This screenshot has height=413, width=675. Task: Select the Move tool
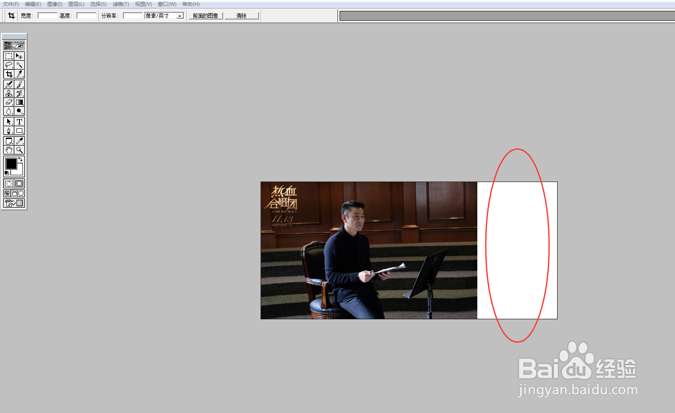point(19,56)
